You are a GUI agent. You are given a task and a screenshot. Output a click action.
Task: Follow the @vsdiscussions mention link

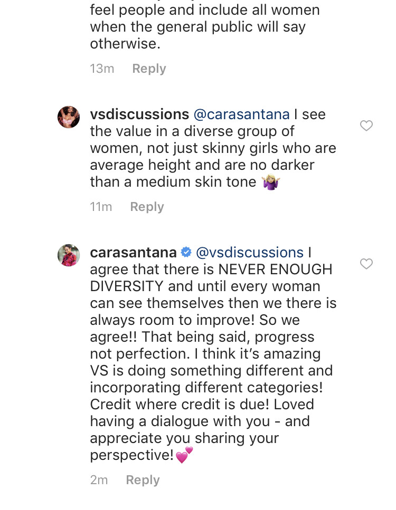250,253
